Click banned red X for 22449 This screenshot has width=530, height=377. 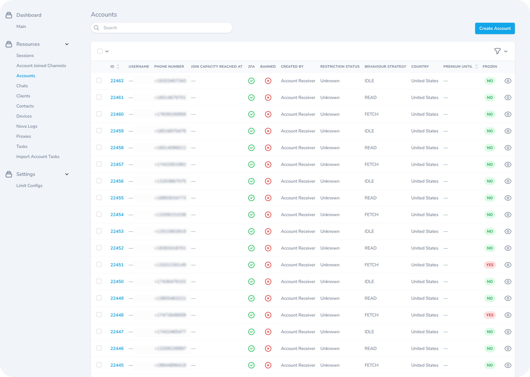point(268,298)
